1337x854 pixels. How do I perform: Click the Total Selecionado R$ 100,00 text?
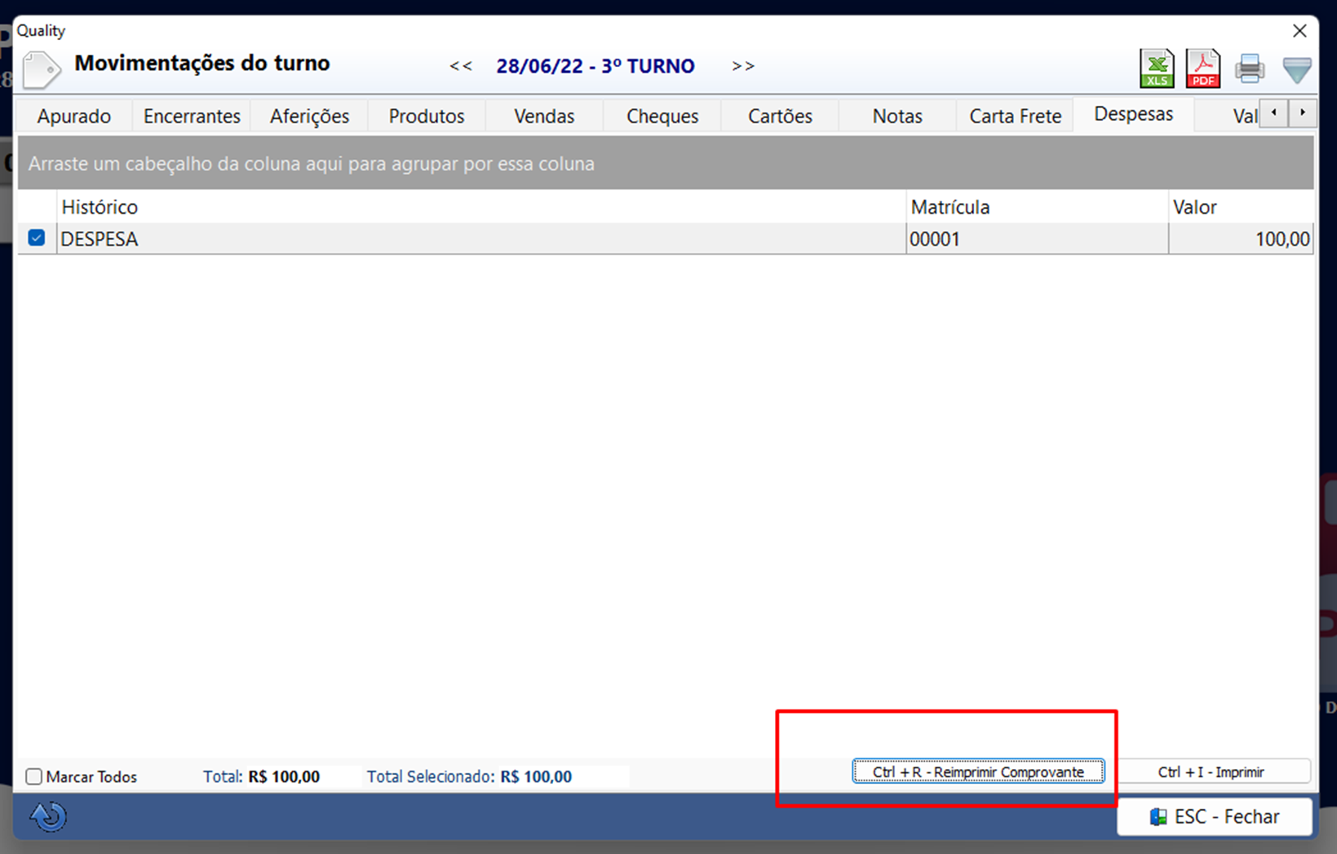[469, 777]
